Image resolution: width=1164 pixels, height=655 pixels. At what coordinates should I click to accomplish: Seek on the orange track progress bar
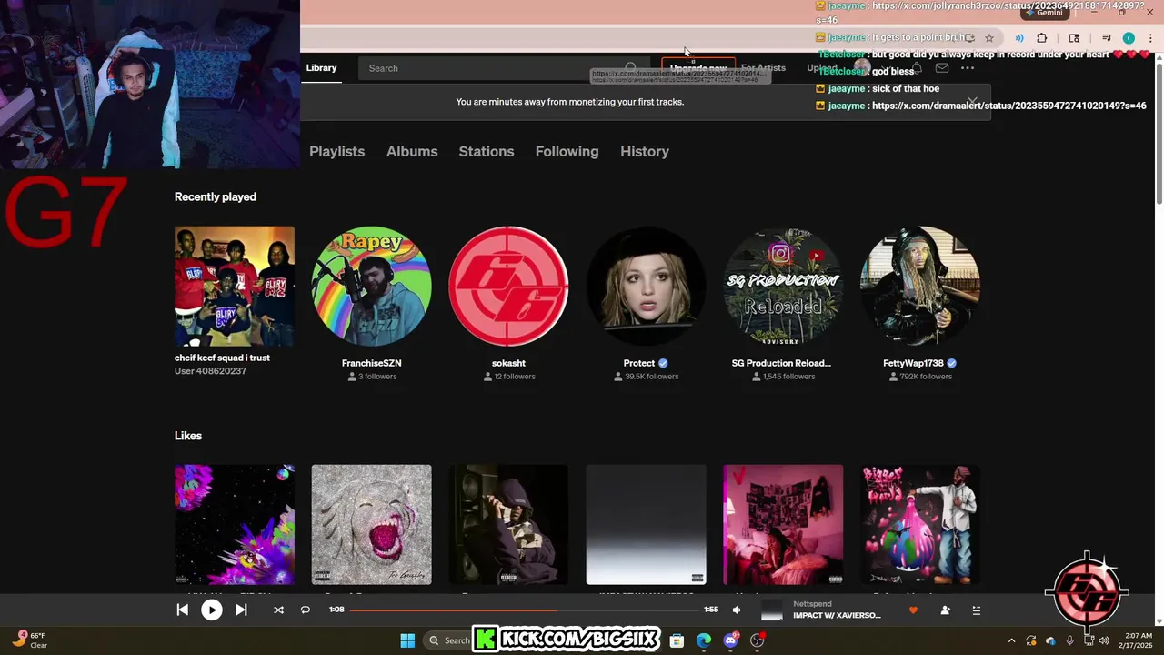[x=525, y=610]
